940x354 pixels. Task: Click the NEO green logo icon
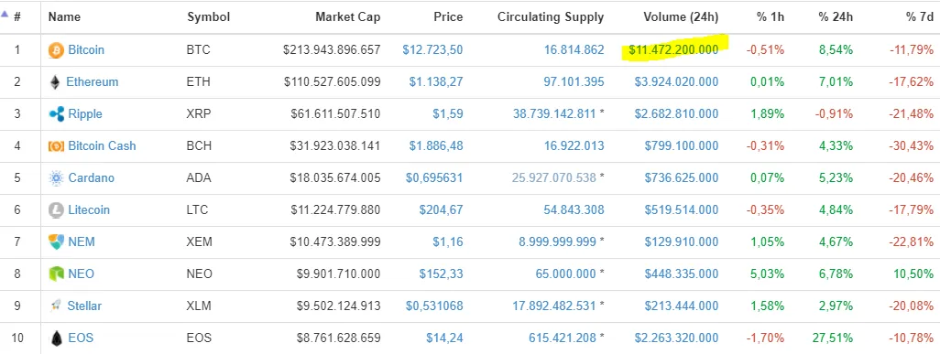coord(56,274)
